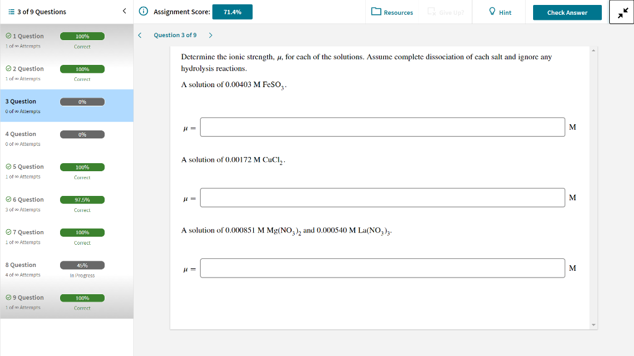Viewport: 634px width, 356px height.
Task: Click the 0% progress bar for Question 4
Action: (82, 134)
